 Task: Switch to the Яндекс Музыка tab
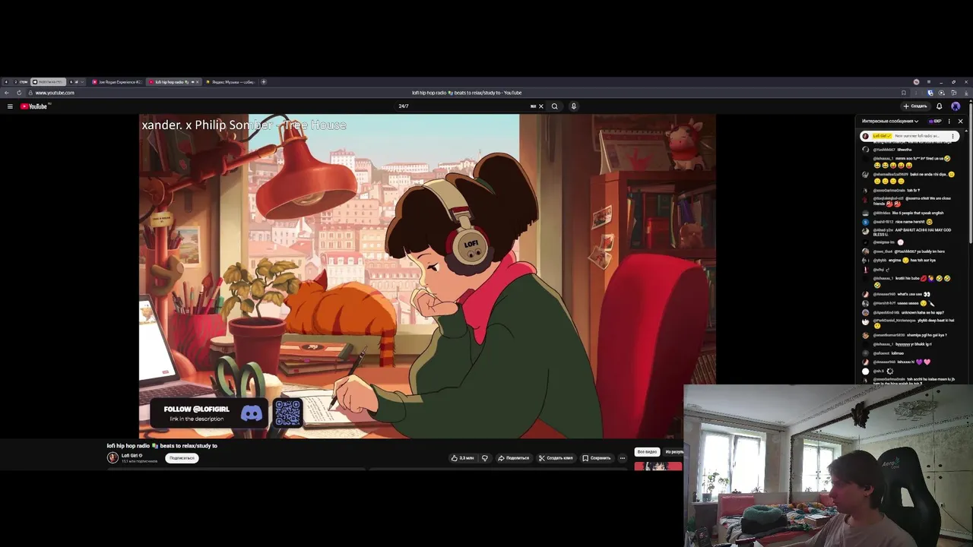pyautogui.click(x=230, y=82)
